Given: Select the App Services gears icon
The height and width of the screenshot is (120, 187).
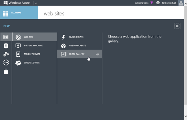Looking at the screenshot, I should point(6,54).
